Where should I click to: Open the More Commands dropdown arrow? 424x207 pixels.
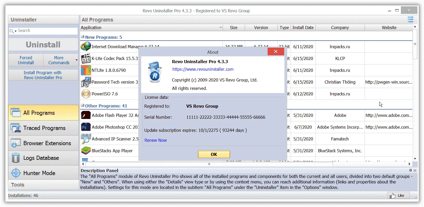(76, 60)
